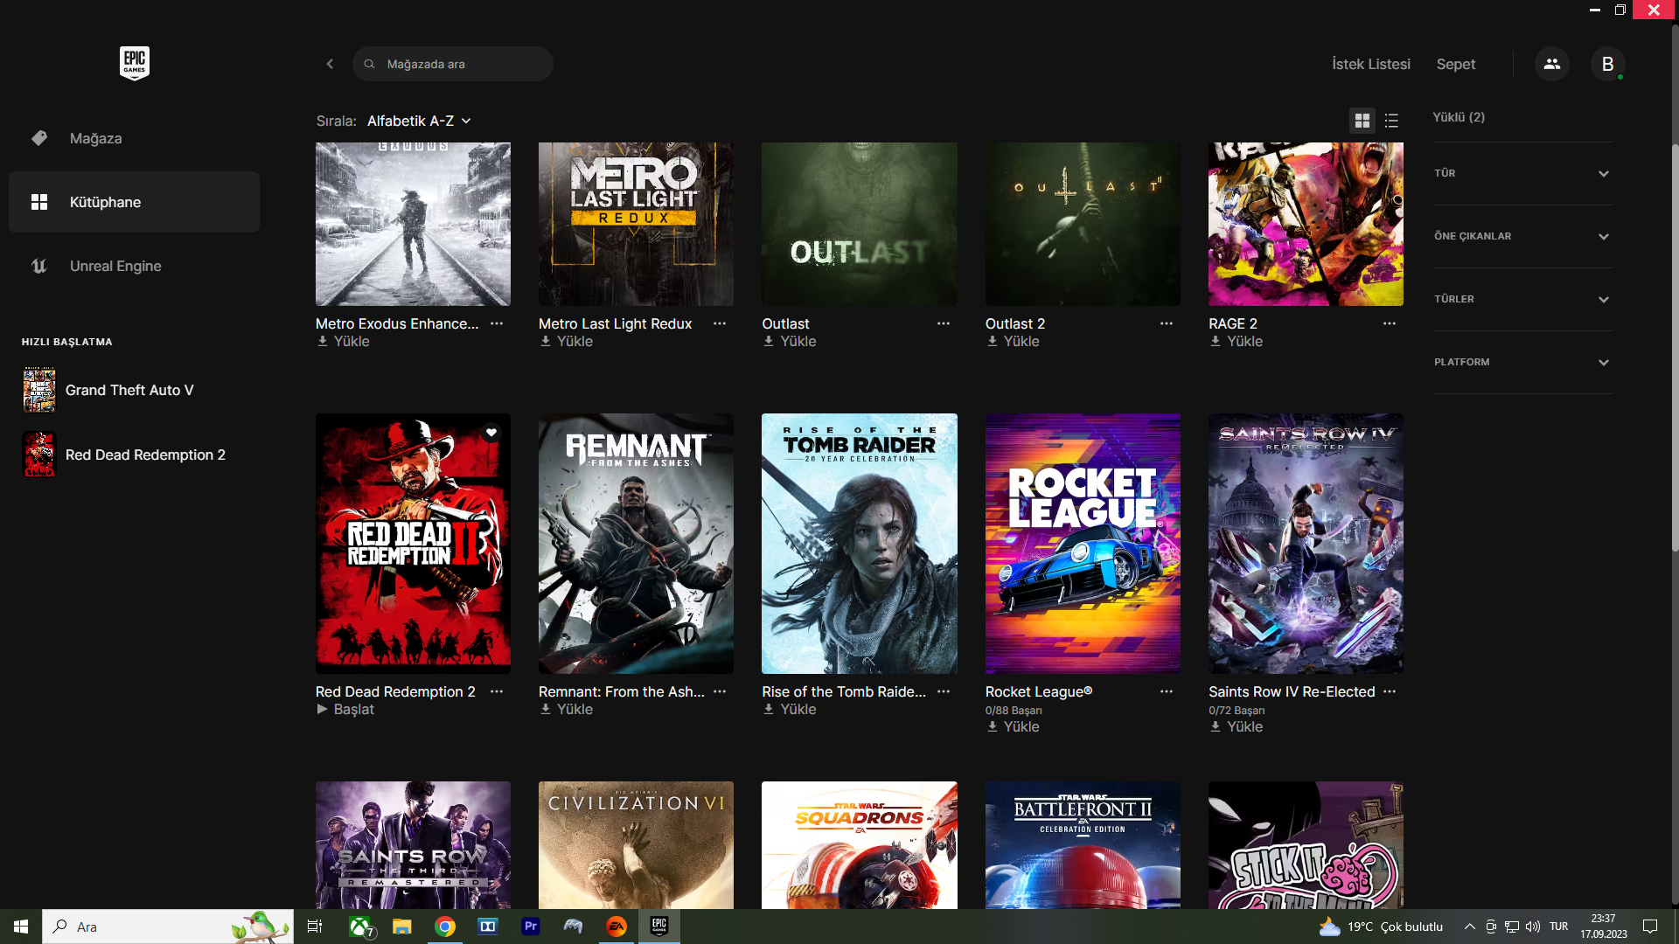The width and height of the screenshot is (1679, 944).
Task: Open Unreal Engine section
Action: coord(134,266)
